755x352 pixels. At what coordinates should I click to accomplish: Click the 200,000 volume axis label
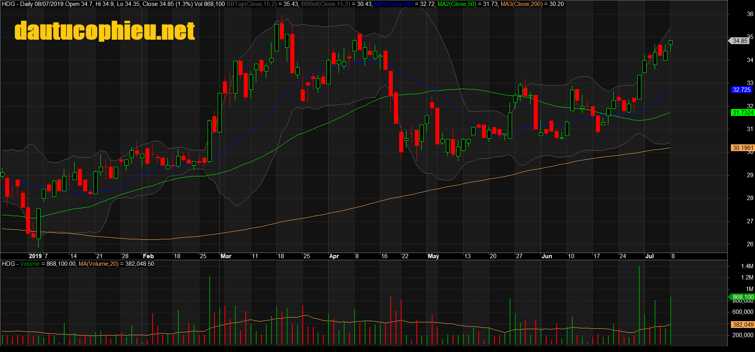click(743, 335)
